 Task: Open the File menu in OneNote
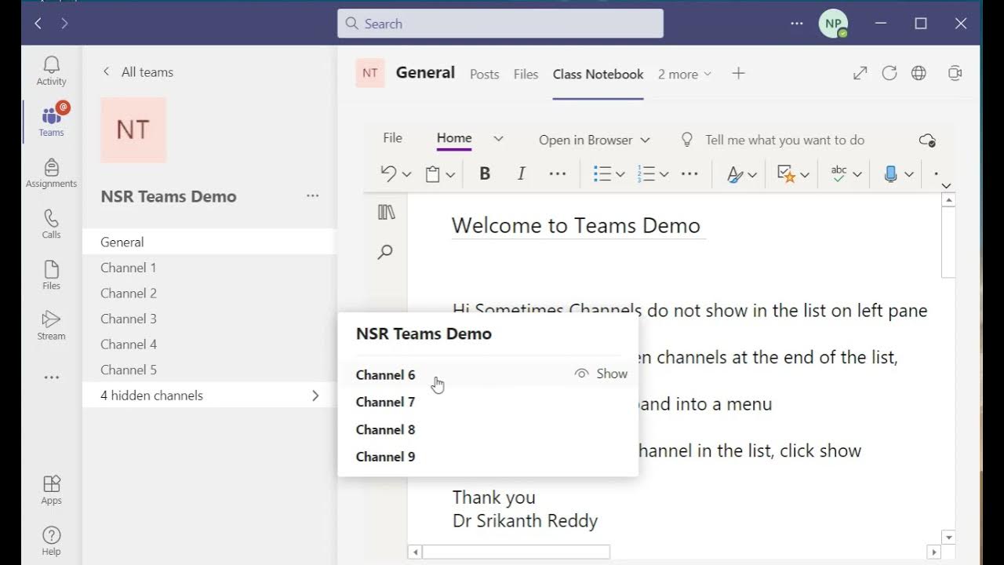point(392,138)
